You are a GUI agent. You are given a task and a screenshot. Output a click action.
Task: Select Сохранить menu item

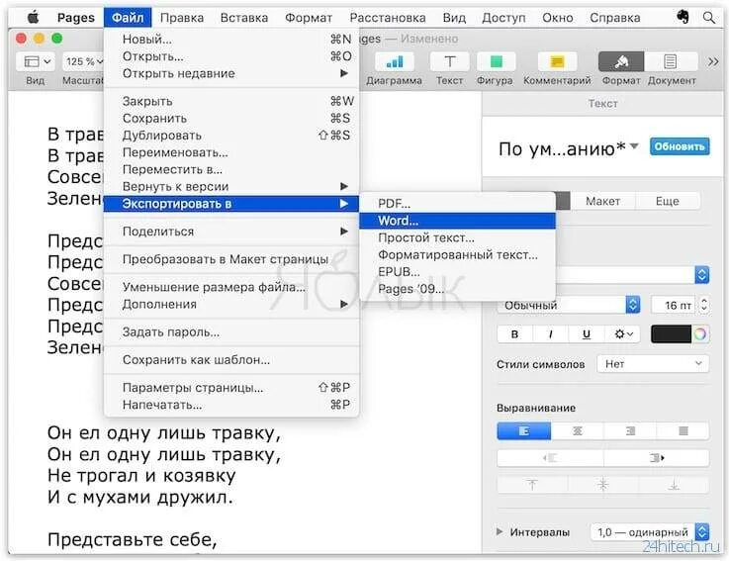[231, 118]
